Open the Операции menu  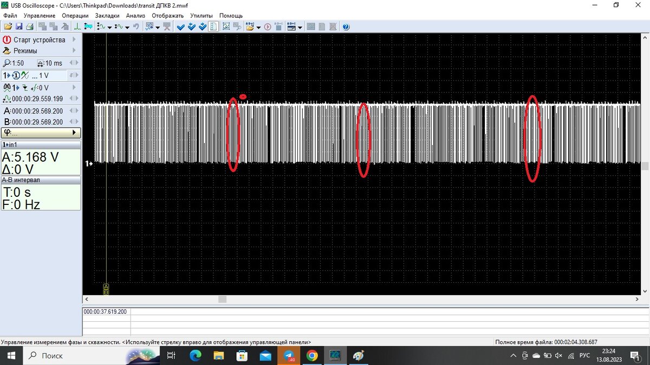coord(75,16)
